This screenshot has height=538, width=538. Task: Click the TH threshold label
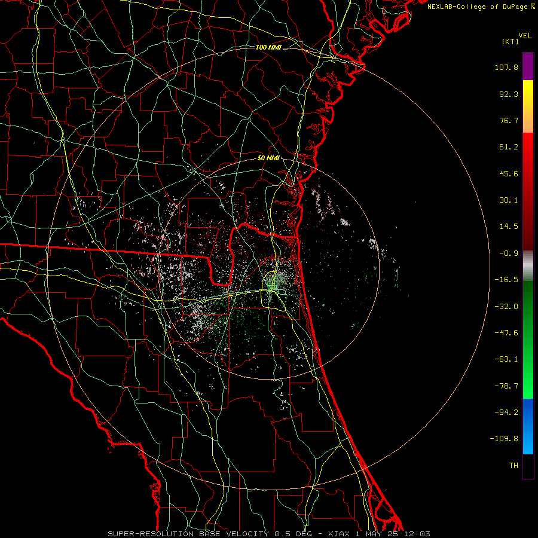pyautogui.click(x=513, y=466)
